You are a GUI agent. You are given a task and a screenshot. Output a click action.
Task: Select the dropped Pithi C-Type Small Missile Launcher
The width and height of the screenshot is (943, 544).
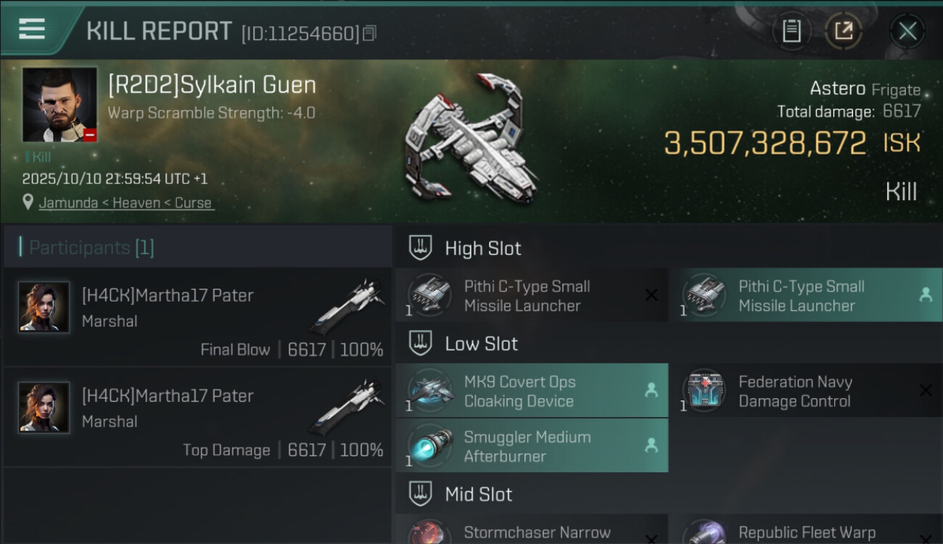(806, 295)
